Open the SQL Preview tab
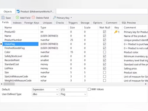The image size is (148, 111). 129,23
